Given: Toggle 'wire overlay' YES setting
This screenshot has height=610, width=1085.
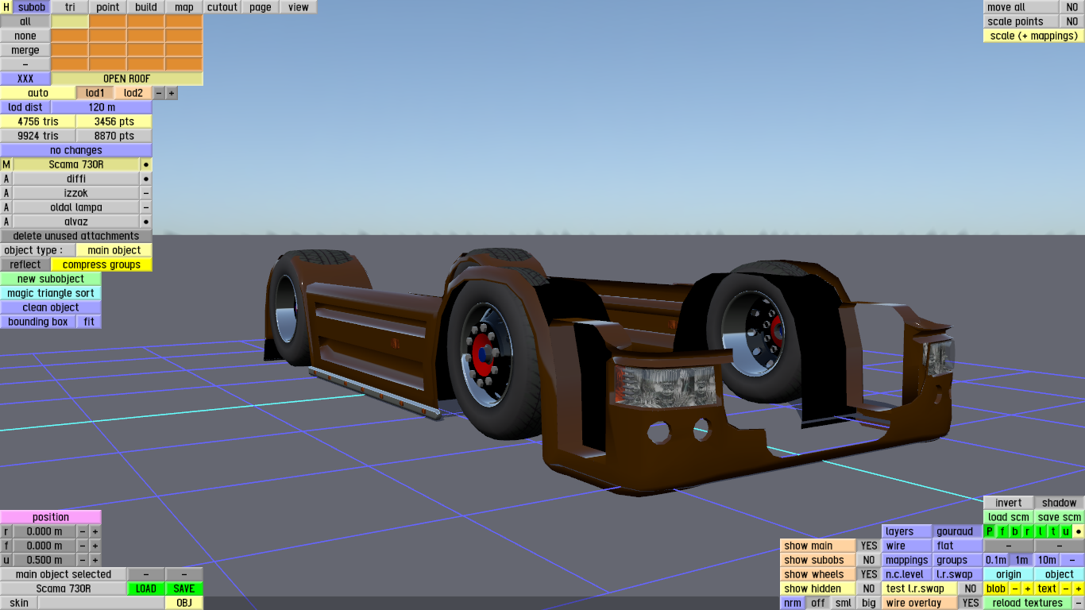Looking at the screenshot, I should 971,603.
